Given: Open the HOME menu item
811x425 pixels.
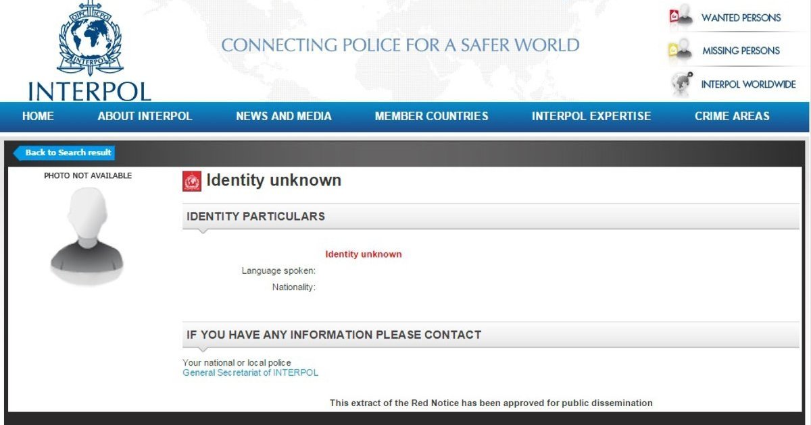Looking at the screenshot, I should pyautogui.click(x=38, y=116).
